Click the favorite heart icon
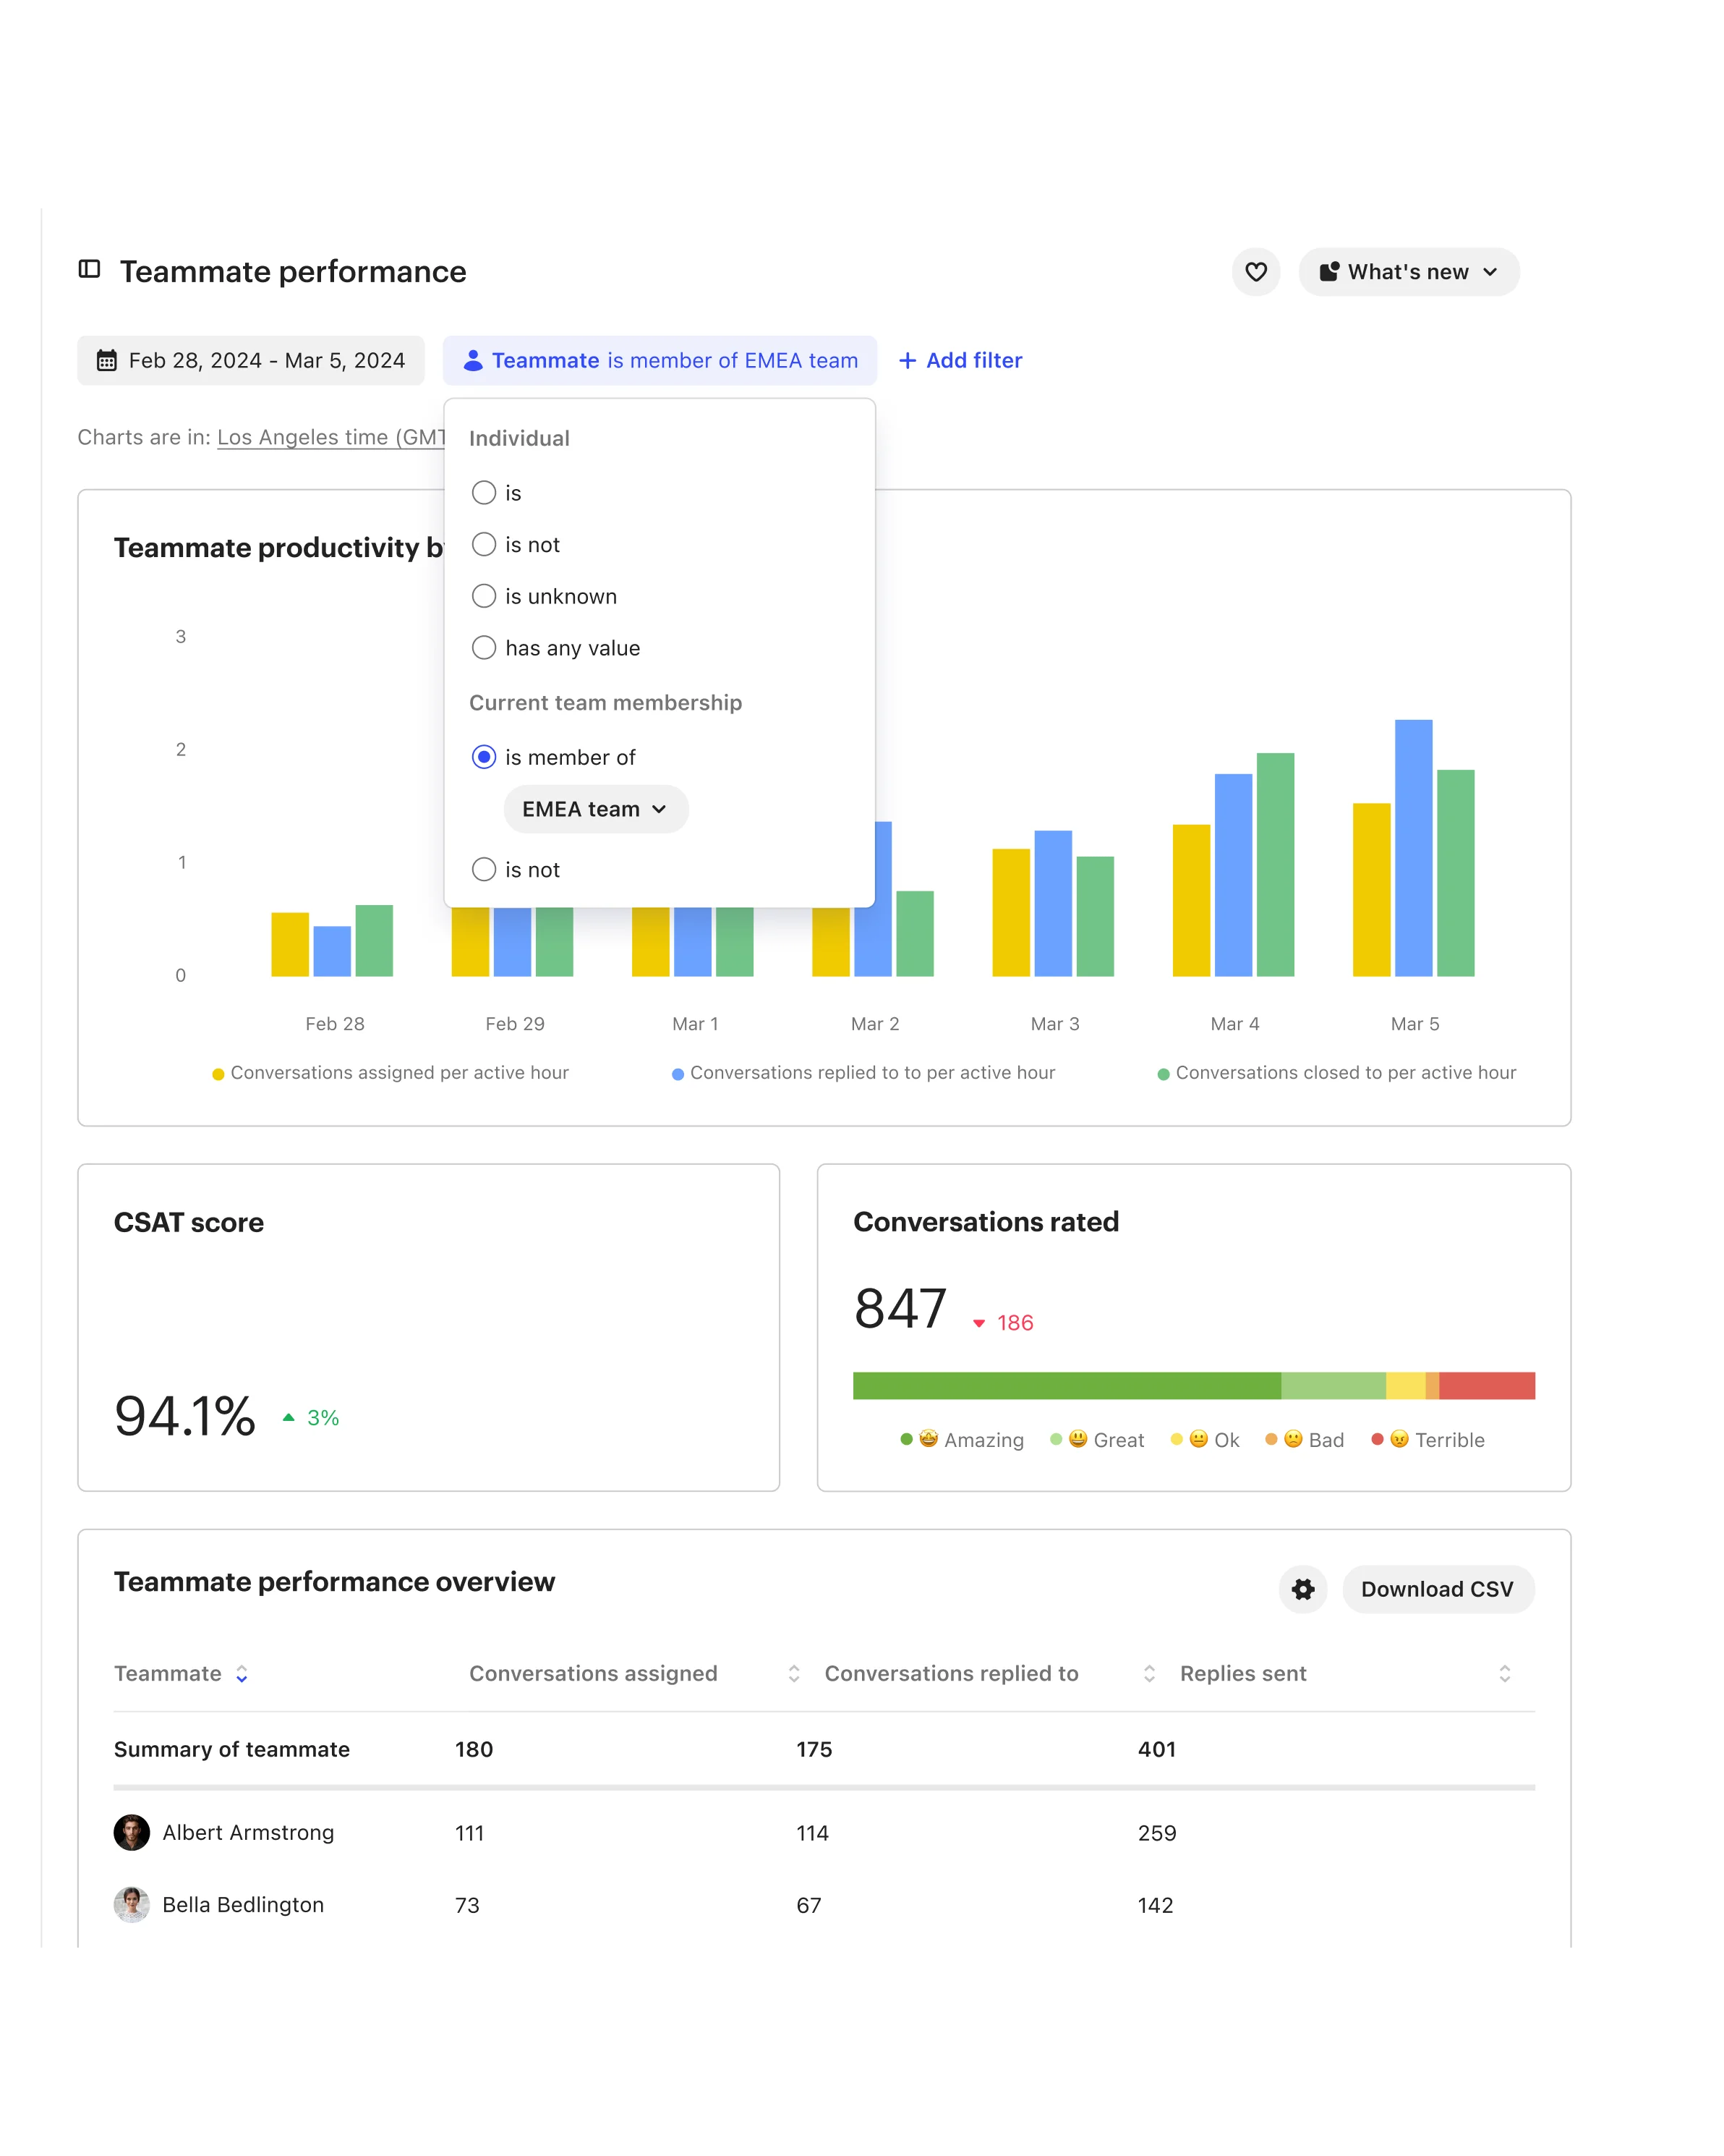Viewport: 1724px width, 2156px height. 1256,272
